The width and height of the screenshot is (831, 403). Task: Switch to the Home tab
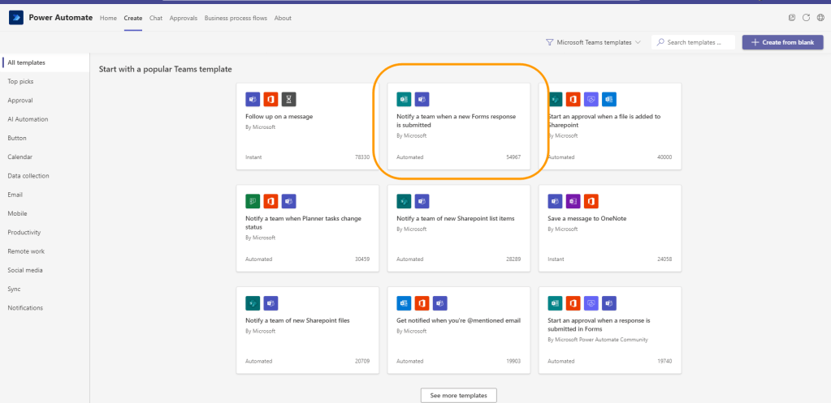coord(108,18)
